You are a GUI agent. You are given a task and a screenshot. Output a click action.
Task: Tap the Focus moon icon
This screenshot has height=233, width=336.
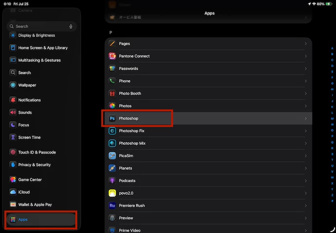coord(13,125)
